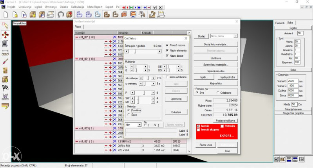Click the worktop profile sidebar icon

(x=5, y=106)
